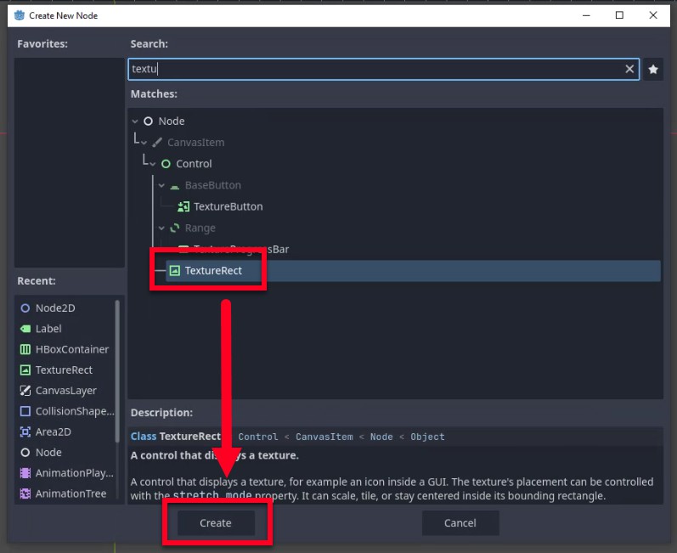The height and width of the screenshot is (553, 677).
Task: Open the Node class link in description
Action: pos(381,437)
